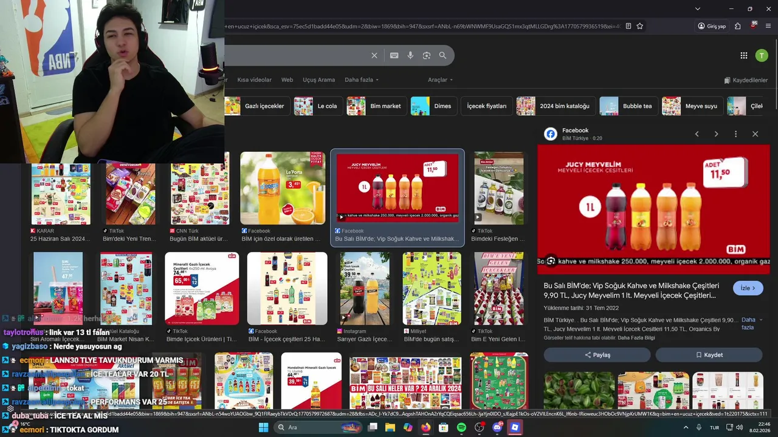Search inside the image with Lens overlay icon

click(x=551, y=261)
